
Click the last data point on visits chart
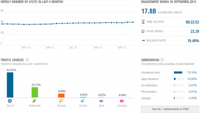point(133,22)
